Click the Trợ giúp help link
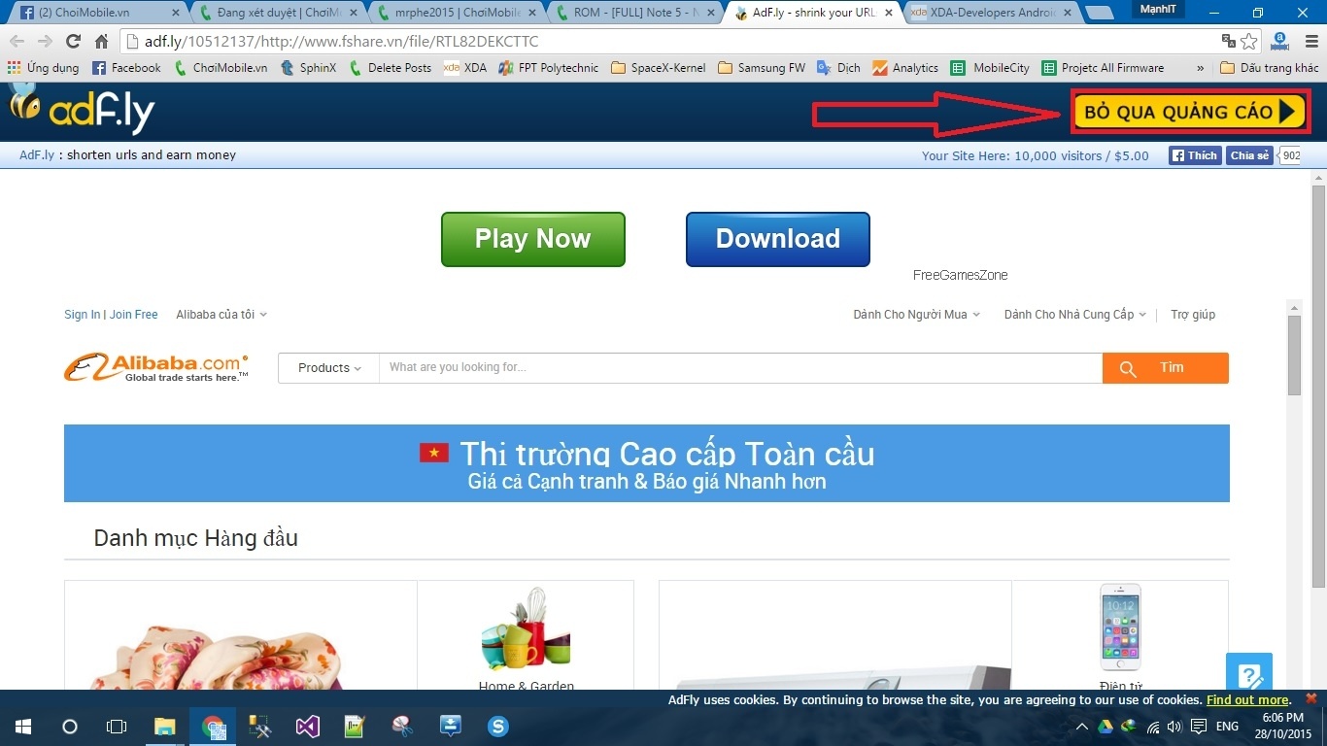This screenshot has height=746, width=1327. coord(1193,315)
